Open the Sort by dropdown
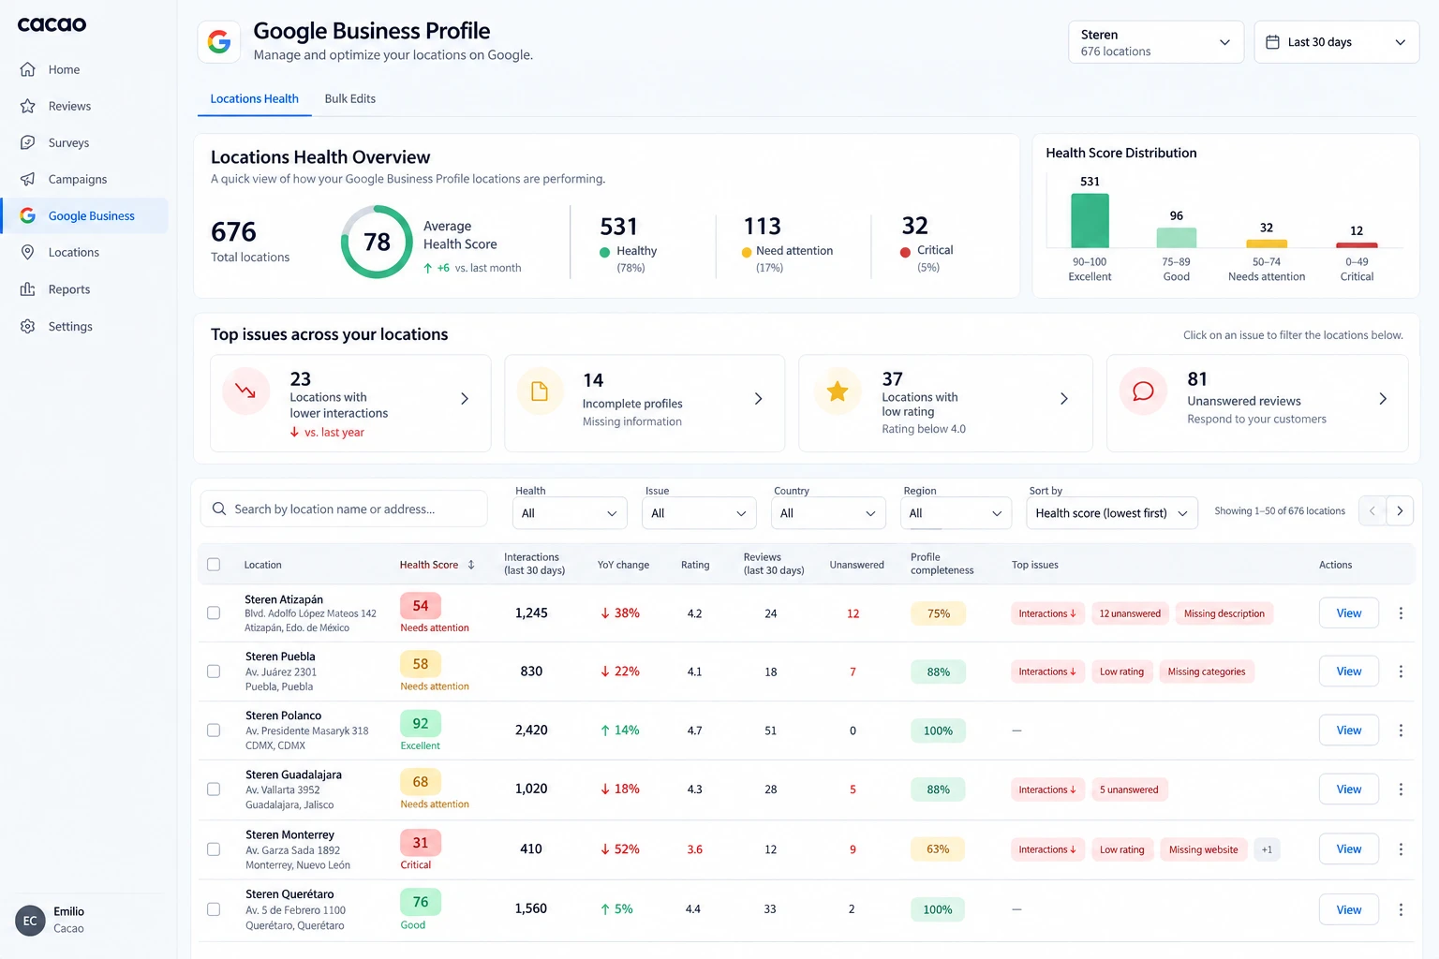1439x959 pixels. tap(1112, 513)
